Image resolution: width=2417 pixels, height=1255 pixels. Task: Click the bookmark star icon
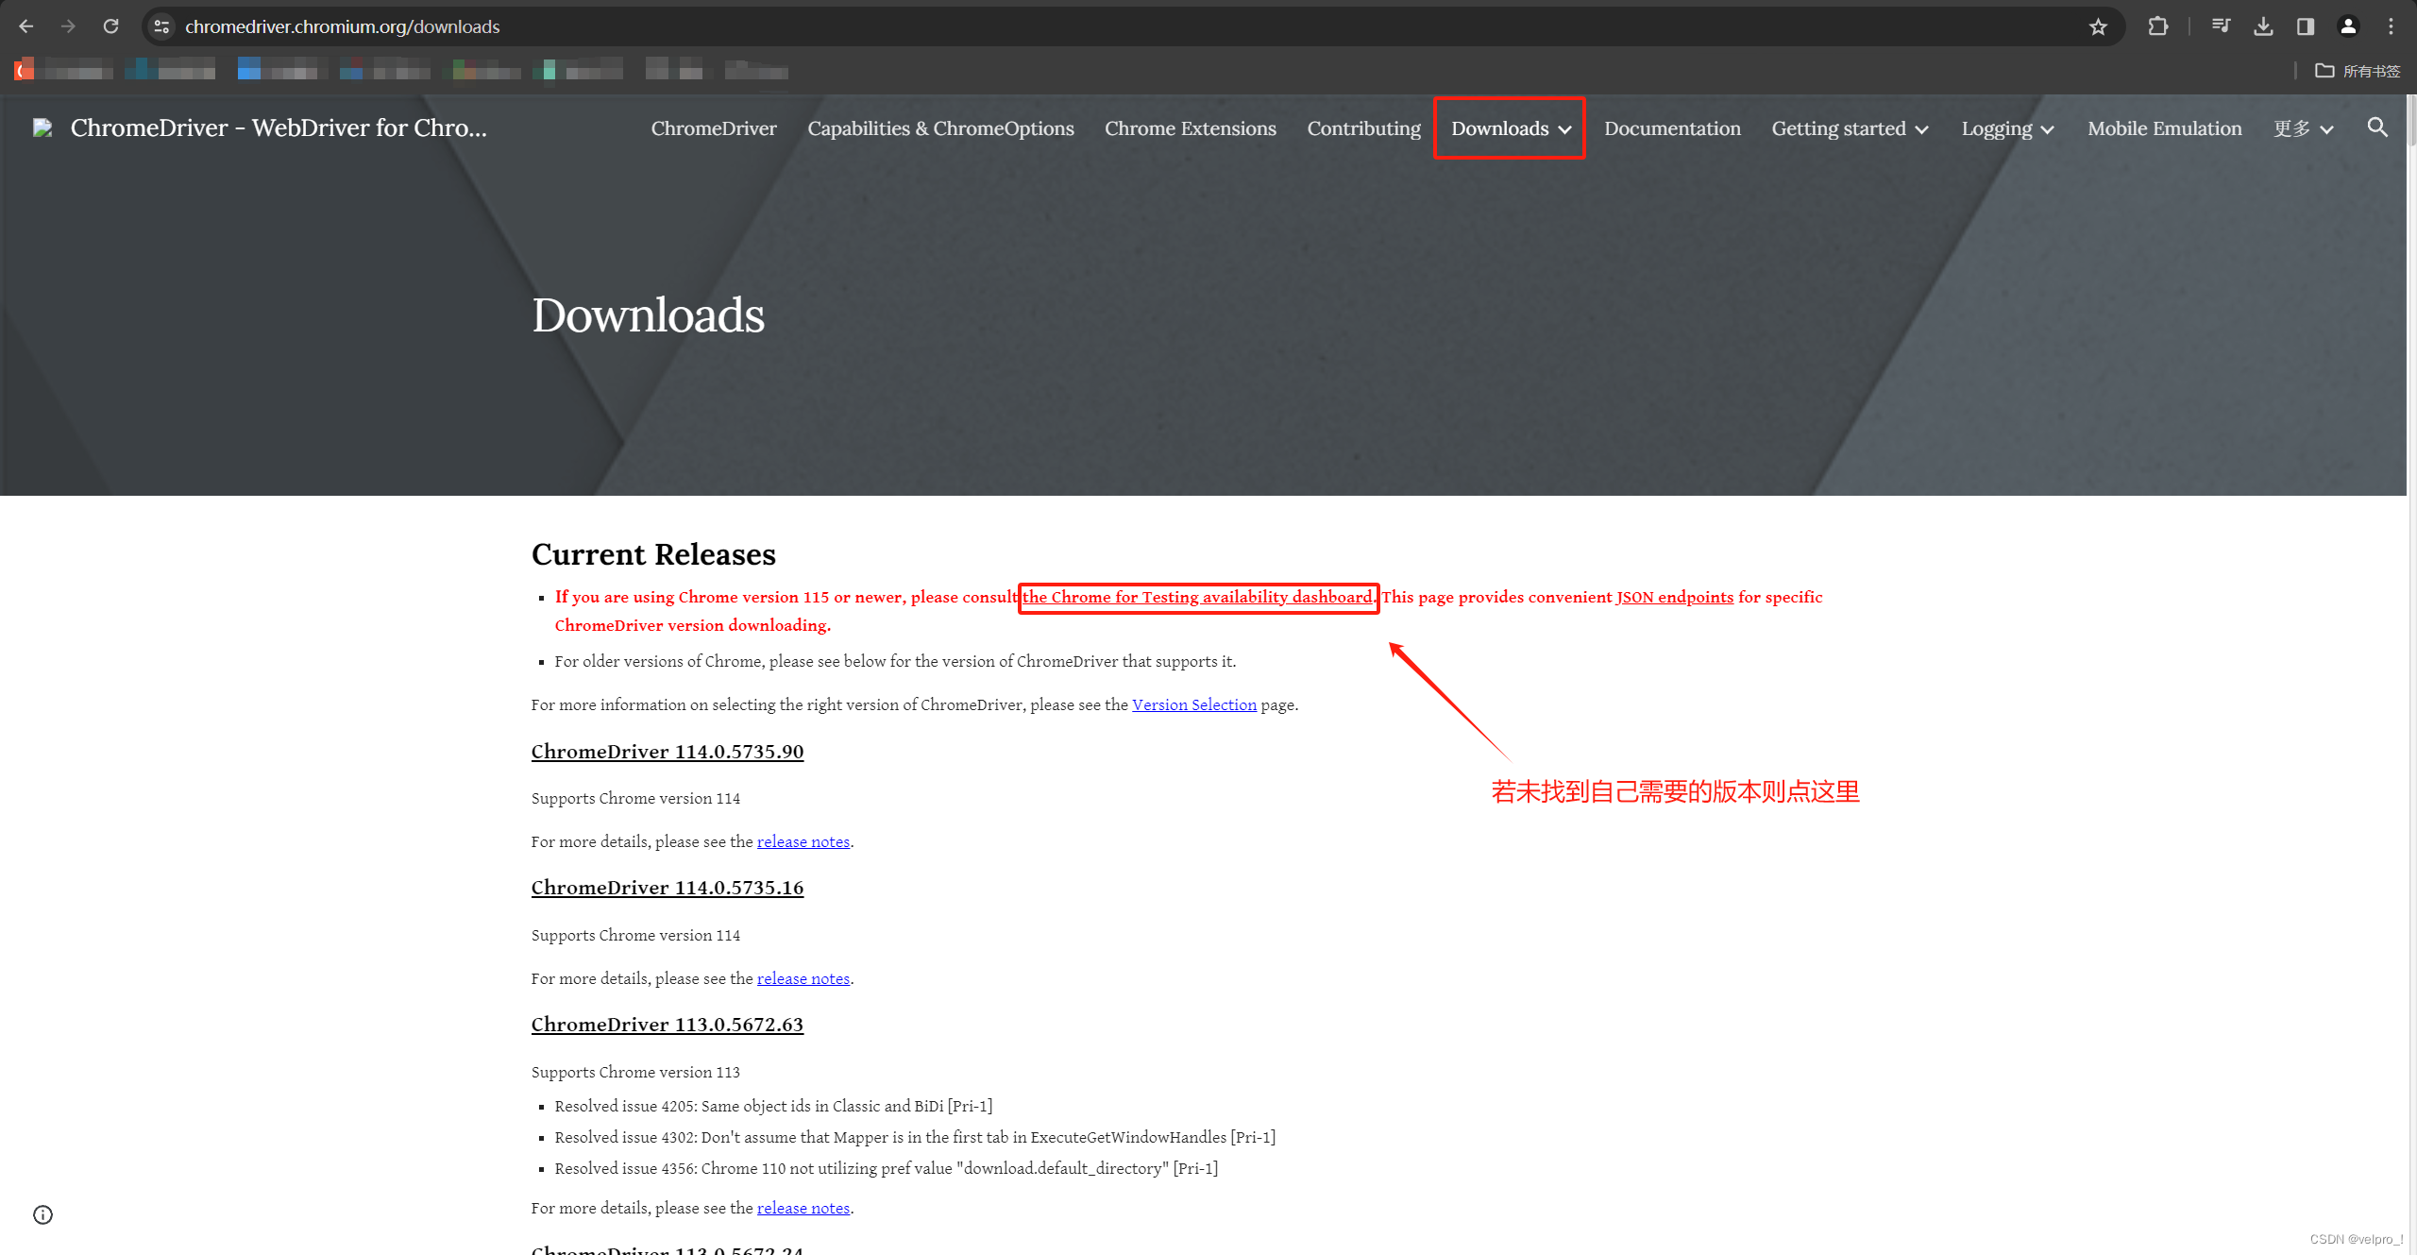(2099, 25)
